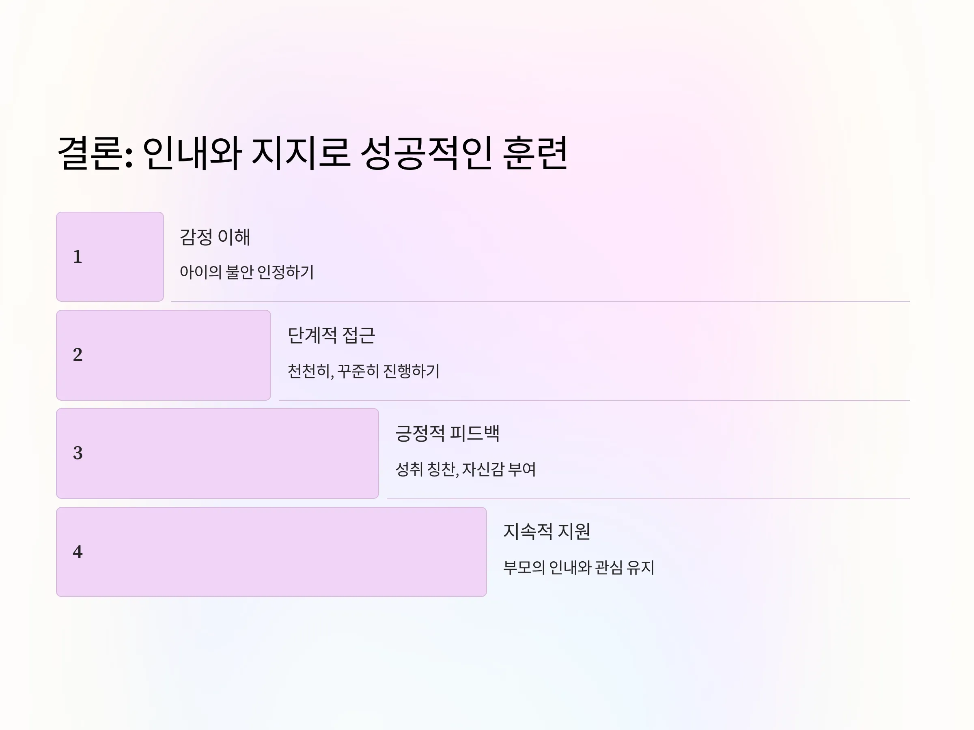
Task: Click the text 부모의 인내와 관심 유지
Action: (x=579, y=567)
